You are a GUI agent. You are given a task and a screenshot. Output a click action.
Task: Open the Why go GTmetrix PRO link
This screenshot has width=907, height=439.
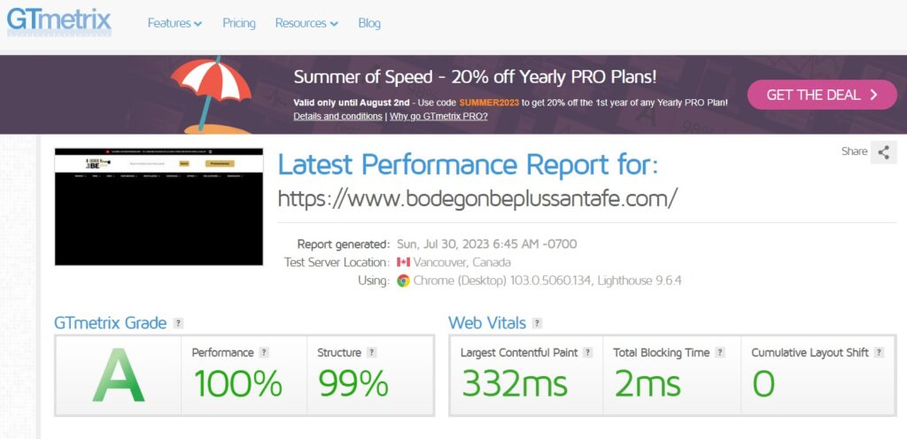click(438, 116)
